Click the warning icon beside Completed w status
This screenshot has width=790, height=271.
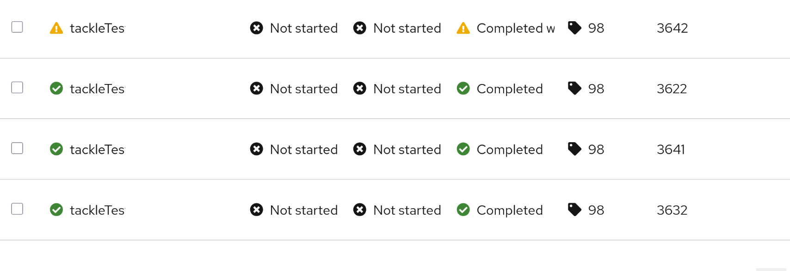pyautogui.click(x=463, y=28)
